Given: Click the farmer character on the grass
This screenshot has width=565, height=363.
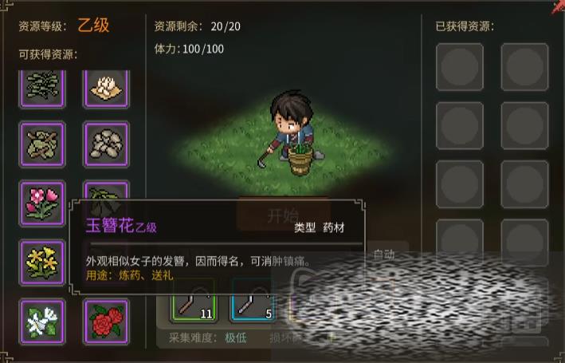Looking at the screenshot, I should tap(290, 124).
